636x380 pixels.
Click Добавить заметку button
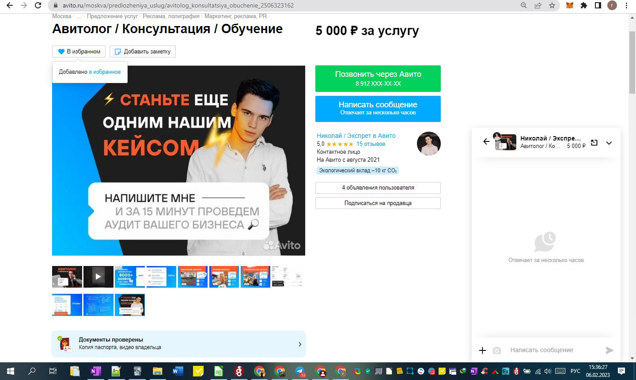[143, 52]
